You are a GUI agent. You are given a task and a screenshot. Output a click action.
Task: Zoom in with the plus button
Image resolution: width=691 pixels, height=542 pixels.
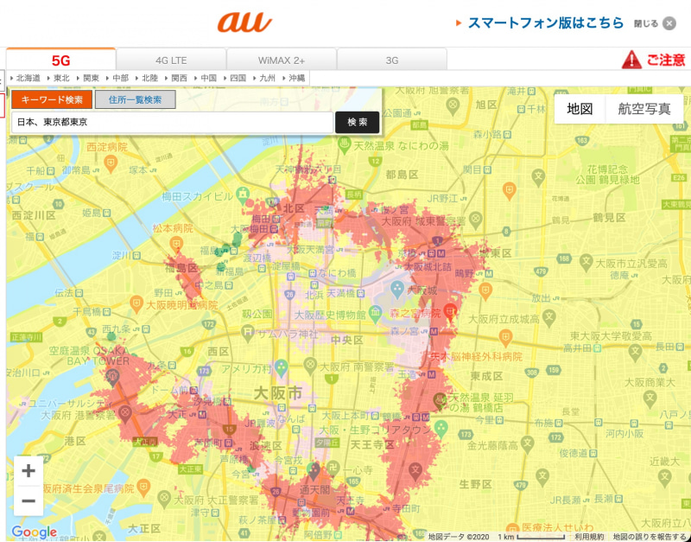[29, 470]
